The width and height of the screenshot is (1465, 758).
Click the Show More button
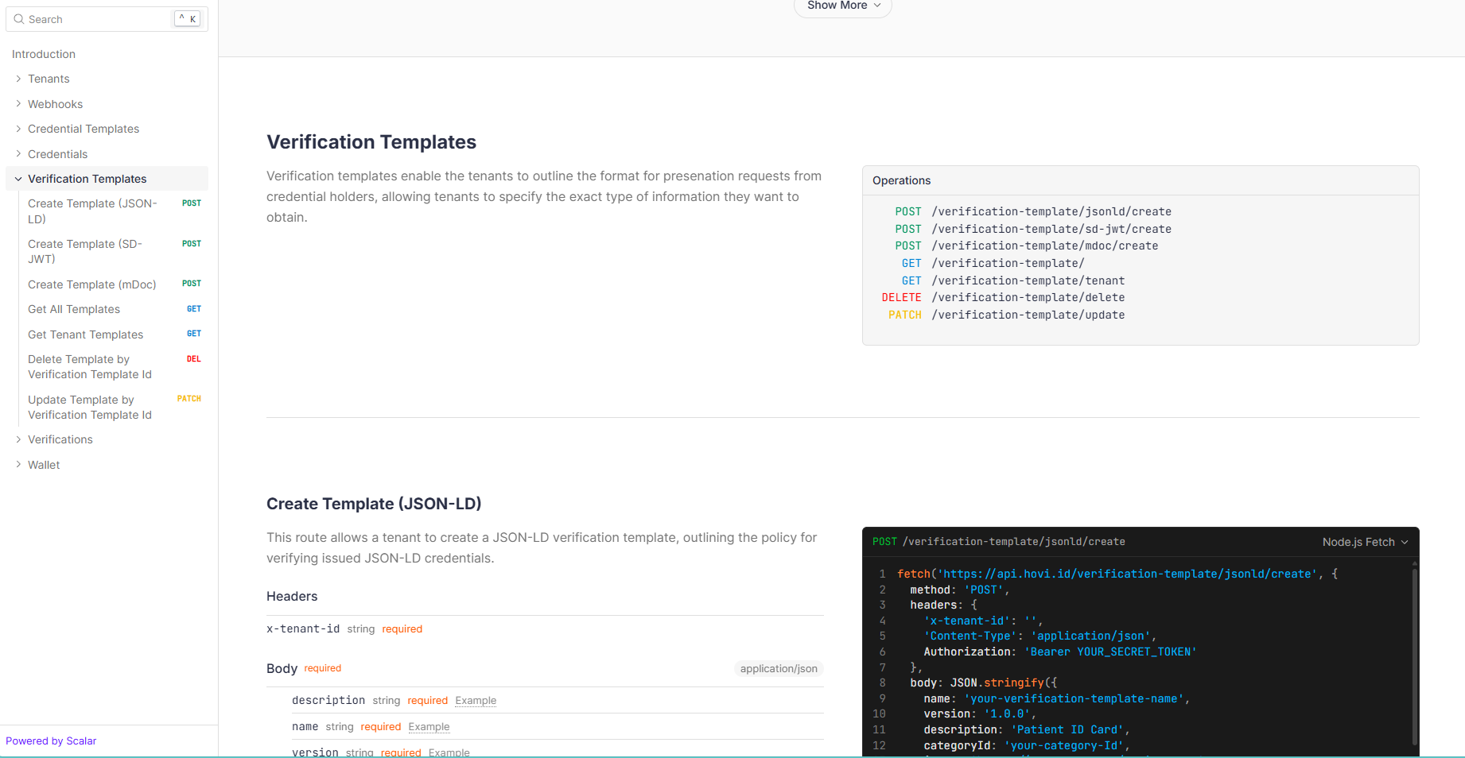pyautogui.click(x=842, y=6)
